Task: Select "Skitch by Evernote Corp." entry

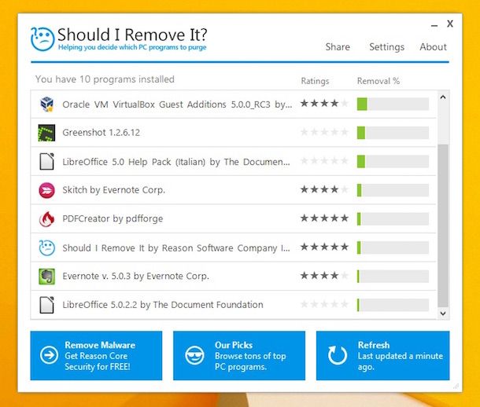Action: 113,190
